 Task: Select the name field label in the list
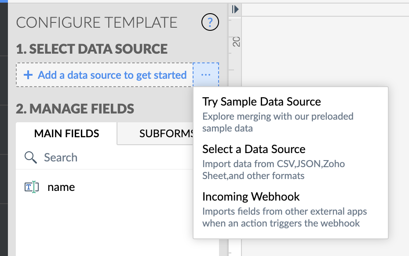coord(61,187)
